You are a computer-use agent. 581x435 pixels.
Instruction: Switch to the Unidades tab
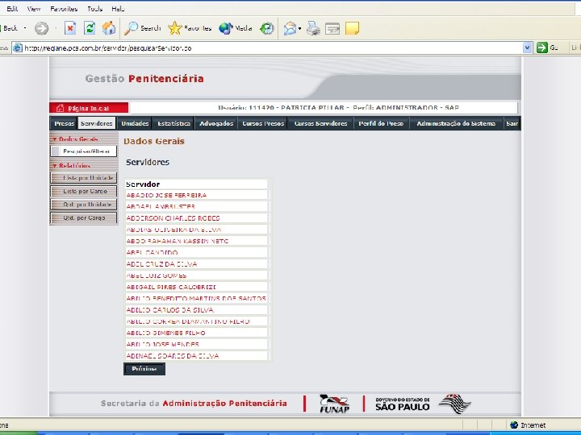coord(135,123)
